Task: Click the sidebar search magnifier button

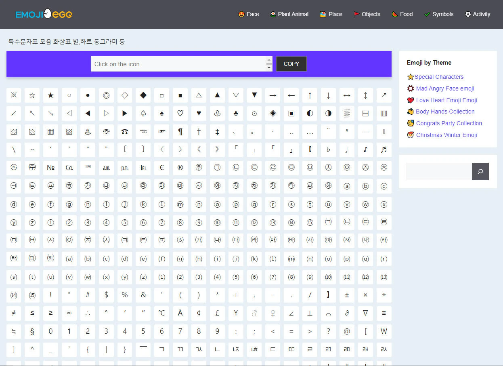Action: (x=480, y=171)
